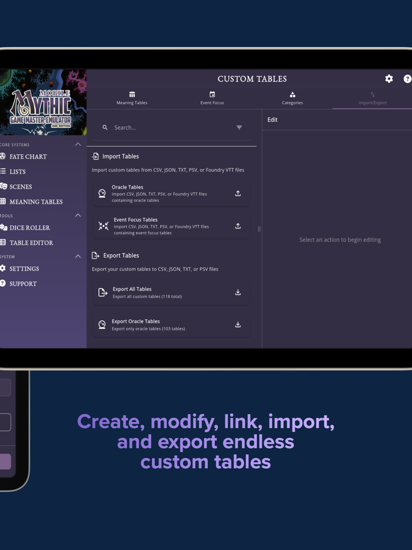Open settings via gear icon in header

389,79
